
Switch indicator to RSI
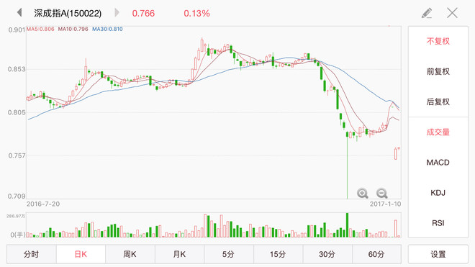point(438,223)
